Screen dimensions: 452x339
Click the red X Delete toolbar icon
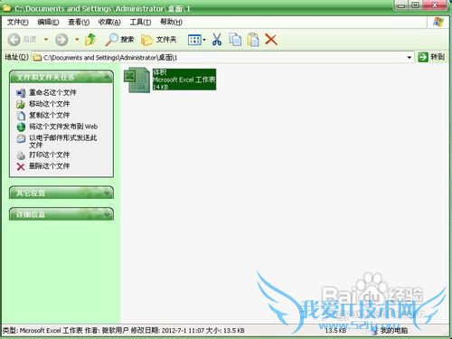pos(271,40)
